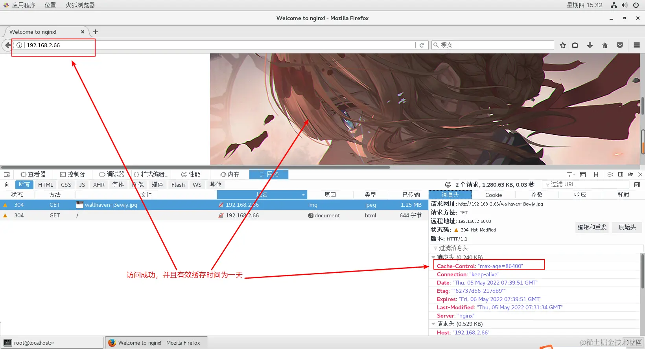Open frame selection dropdown in devtools
The width and height of the screenshot is (645, 349).
tap(571, 174)
